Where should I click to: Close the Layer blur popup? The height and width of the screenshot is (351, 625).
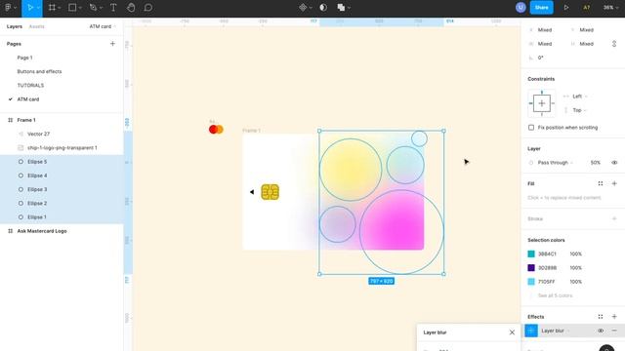[x=512, y=332]
